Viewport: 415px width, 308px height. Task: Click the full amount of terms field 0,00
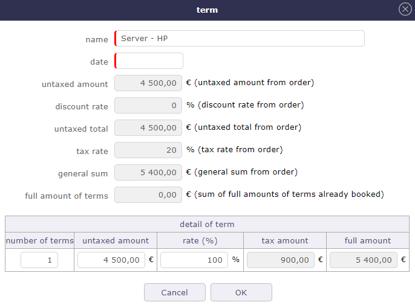148,194
